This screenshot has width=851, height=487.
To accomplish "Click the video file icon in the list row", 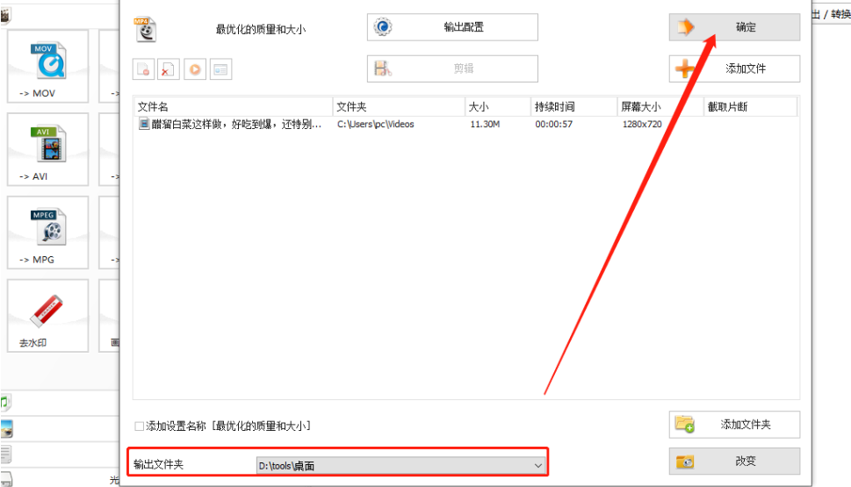I will pyautogui.click(x=144, y=124).
